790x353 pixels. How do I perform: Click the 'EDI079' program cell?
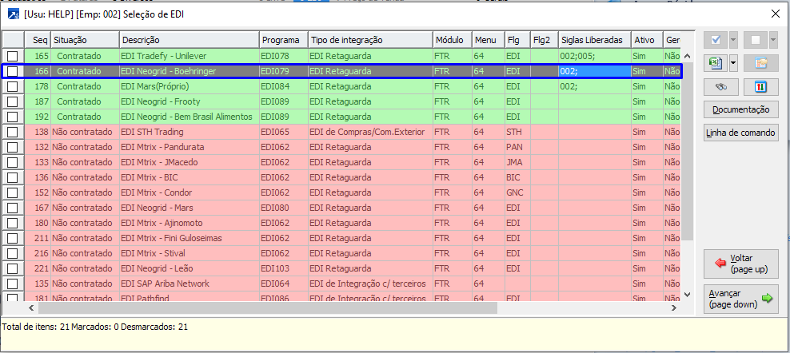point(284,71)
